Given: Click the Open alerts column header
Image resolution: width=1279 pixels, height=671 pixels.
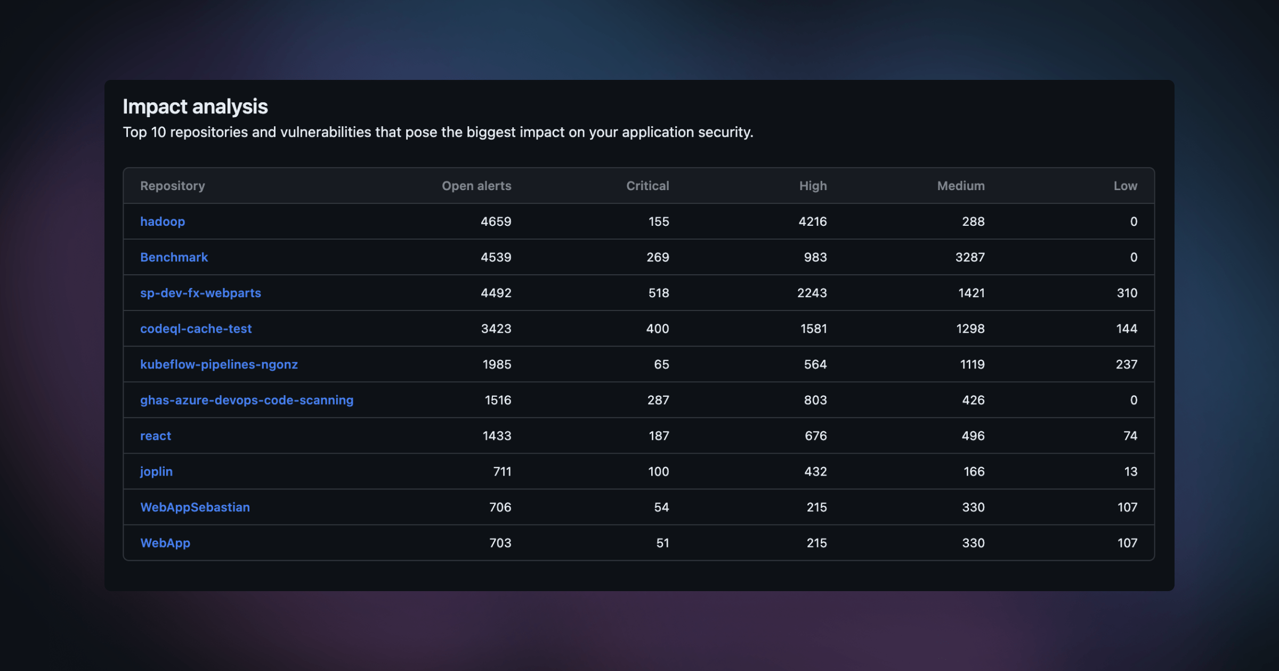Looking at the screenshot, I should coord(476,186).
